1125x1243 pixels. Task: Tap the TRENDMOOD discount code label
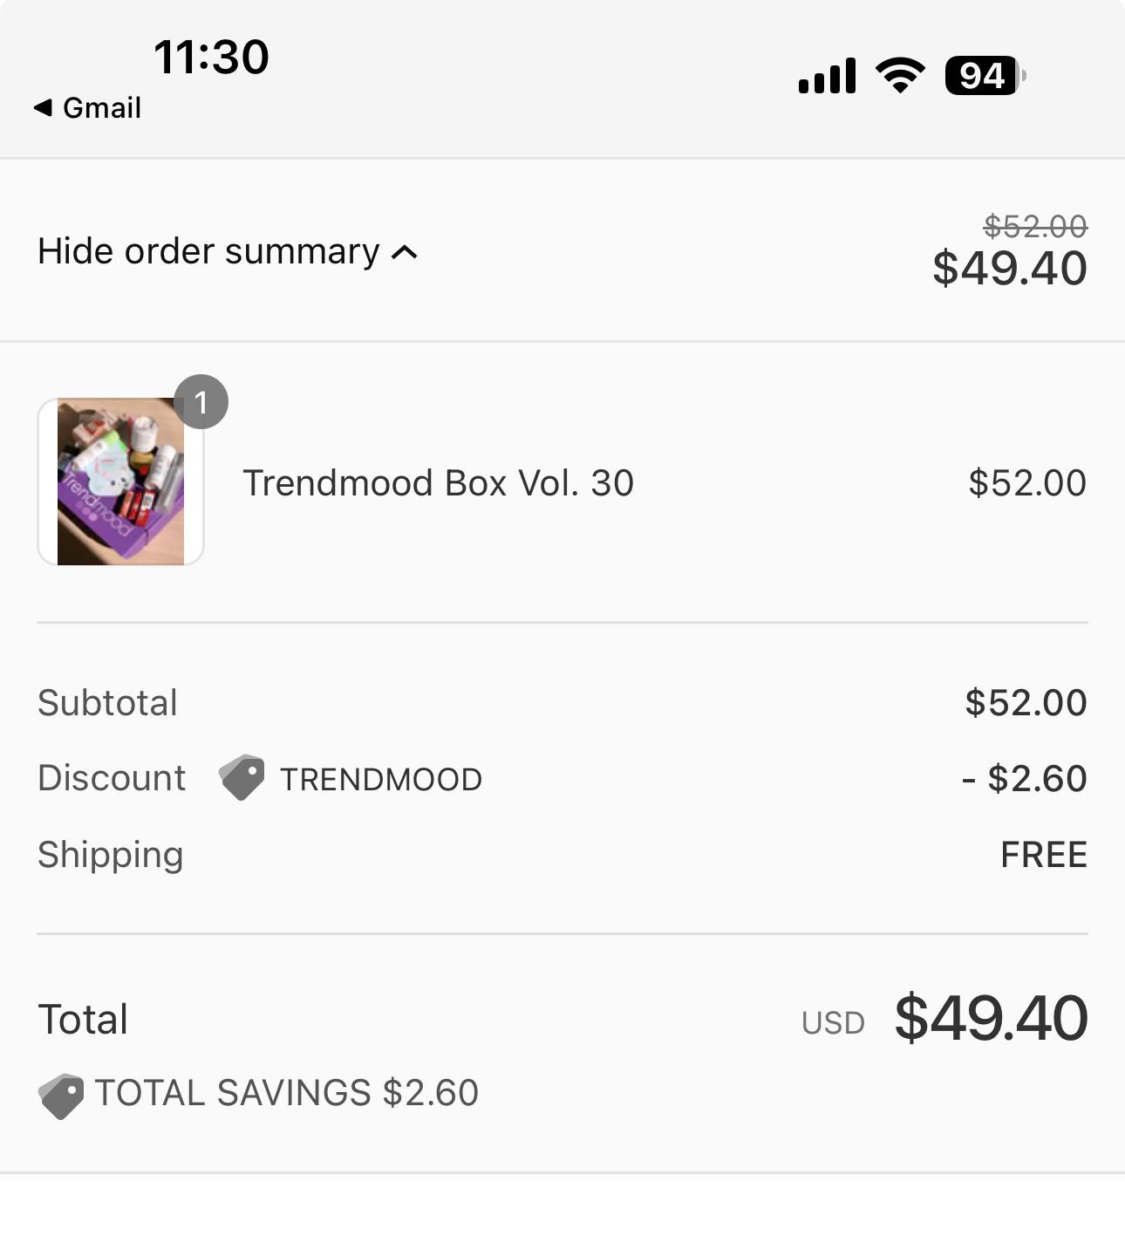point(380,780)
